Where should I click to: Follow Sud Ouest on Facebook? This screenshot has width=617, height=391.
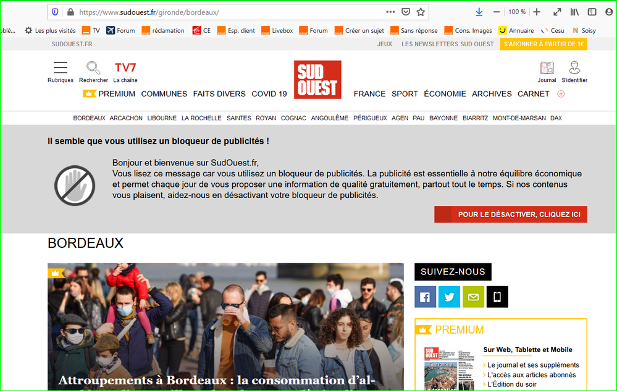(x=426, y=297)
